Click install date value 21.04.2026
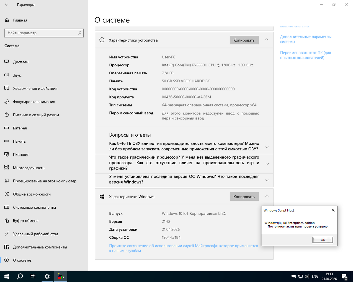The image size is (353, 282). pyautogui.click(x=171, y=229)
